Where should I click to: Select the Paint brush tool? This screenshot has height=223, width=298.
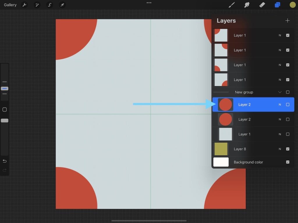[x=232, y=5]
